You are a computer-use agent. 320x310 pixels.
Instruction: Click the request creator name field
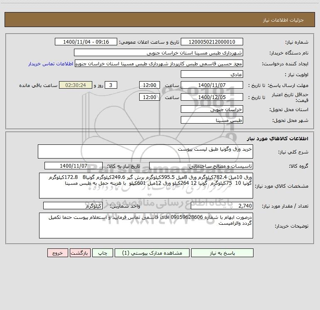click(x=159, y=63)
